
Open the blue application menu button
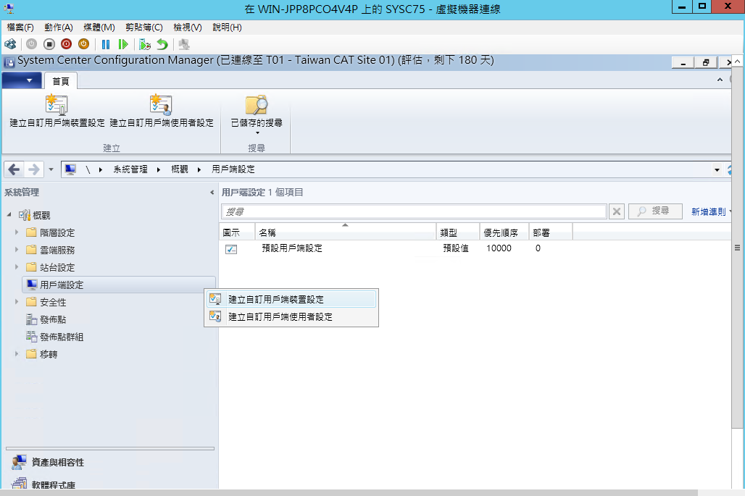click(x=22, y=80)
